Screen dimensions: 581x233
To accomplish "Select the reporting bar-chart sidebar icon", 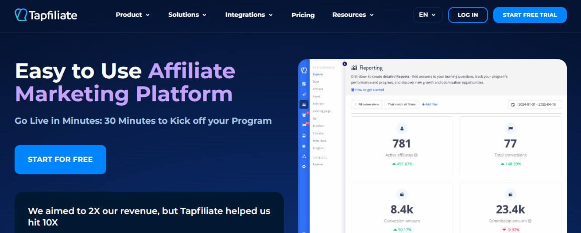I will tap(304, 105).
